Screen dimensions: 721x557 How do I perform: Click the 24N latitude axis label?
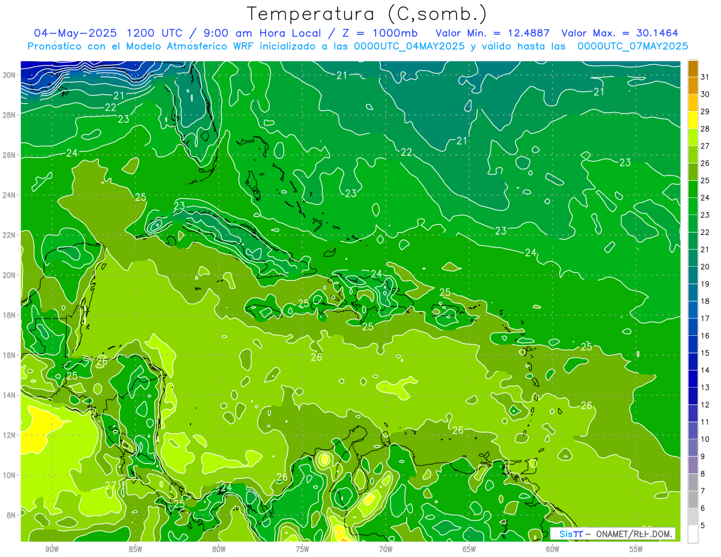point(9,195)
